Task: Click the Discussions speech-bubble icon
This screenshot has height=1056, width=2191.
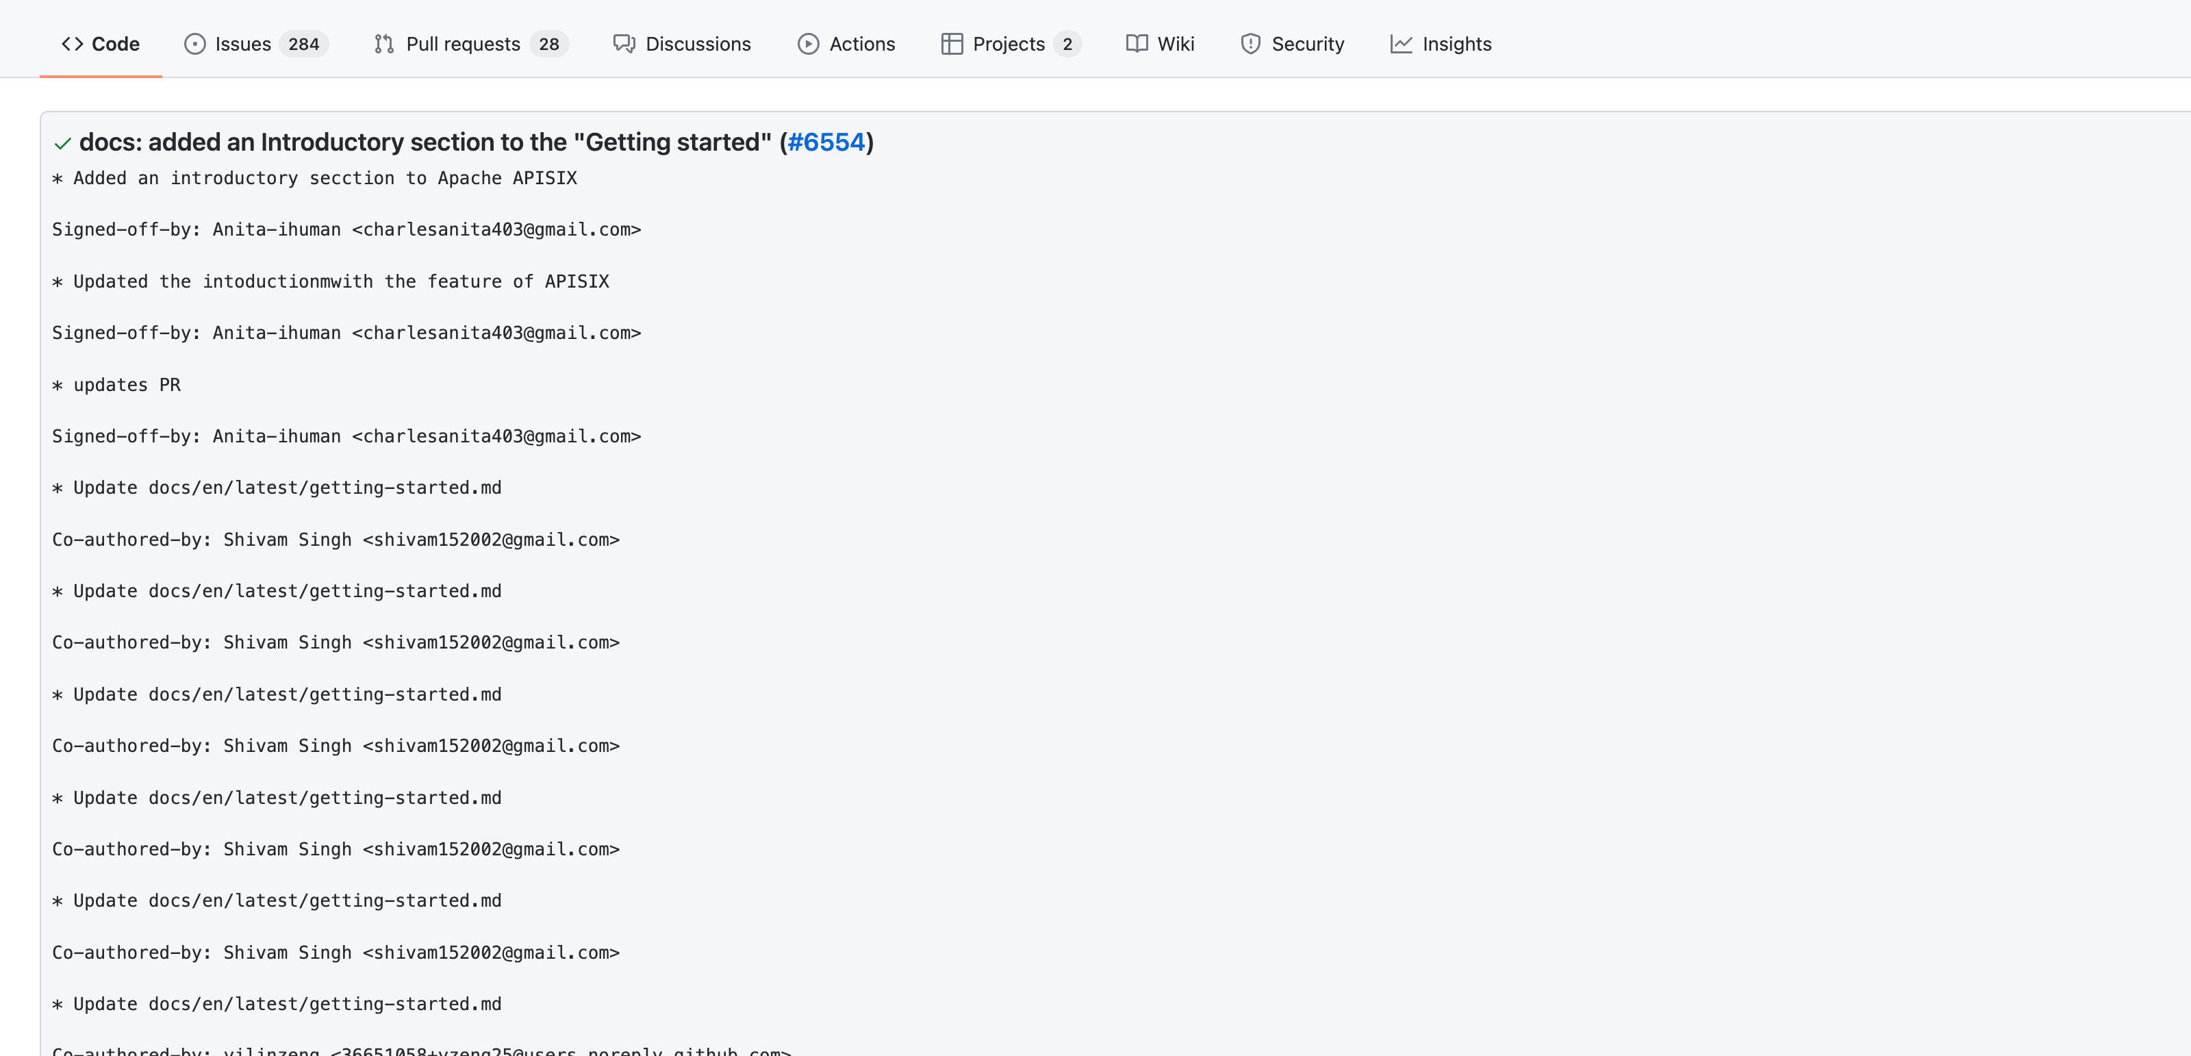Action: (x=624, y=45)
